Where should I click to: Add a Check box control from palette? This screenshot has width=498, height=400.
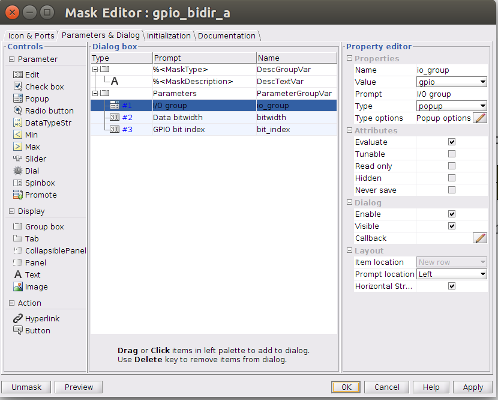(38, 87)
